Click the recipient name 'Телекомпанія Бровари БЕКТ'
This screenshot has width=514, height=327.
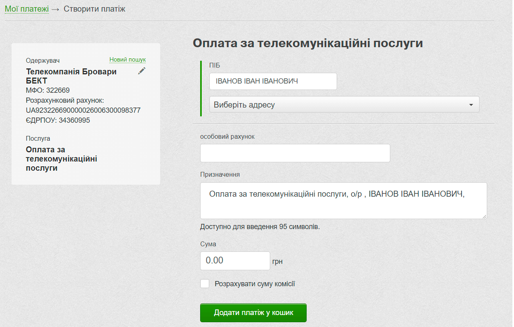[71, 76]
